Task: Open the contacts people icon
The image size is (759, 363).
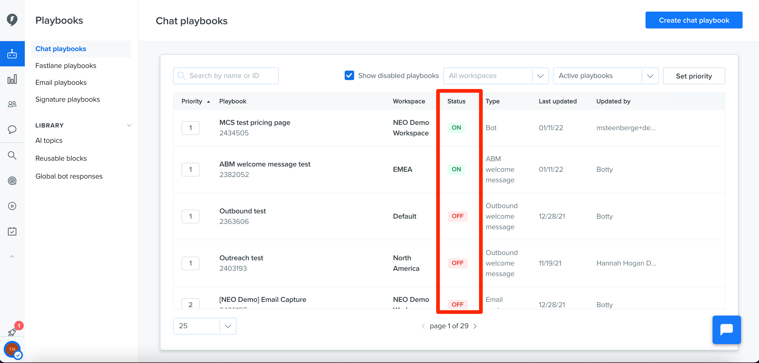Action: coord(12,104)
